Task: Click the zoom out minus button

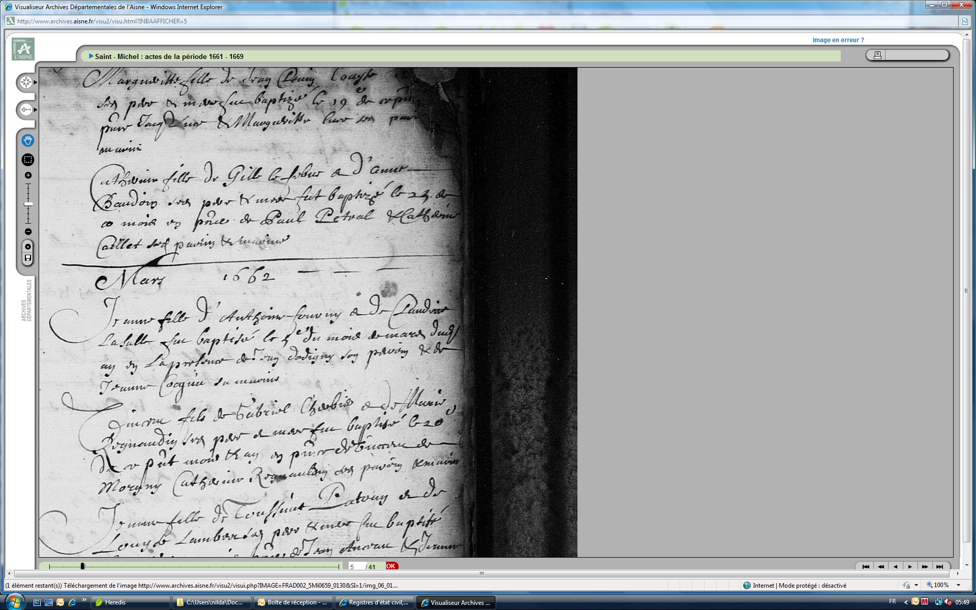Action: 28,232
